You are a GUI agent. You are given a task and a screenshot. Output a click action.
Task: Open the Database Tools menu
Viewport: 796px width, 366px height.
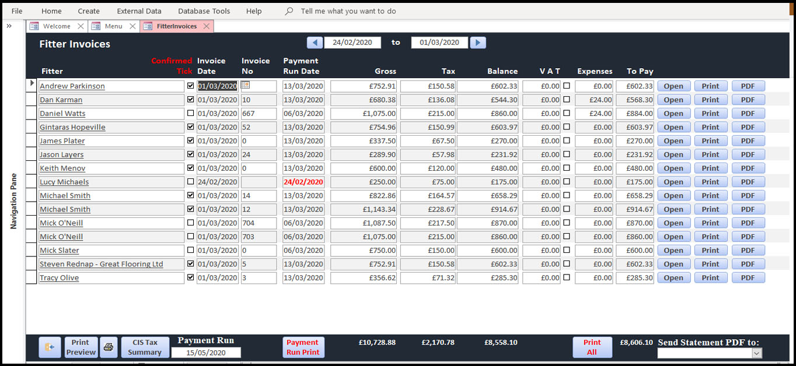coord(204,11)
